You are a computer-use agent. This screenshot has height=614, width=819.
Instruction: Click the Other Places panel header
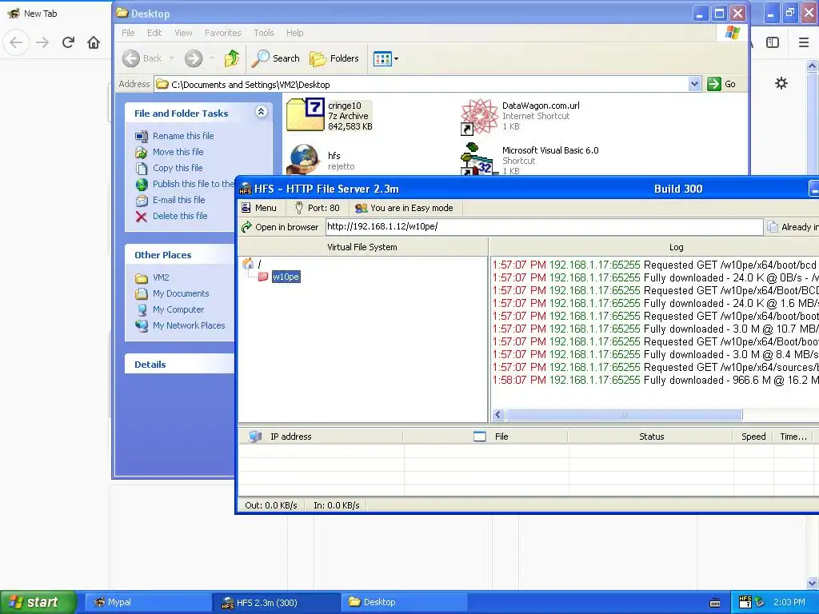[x=180, y=255]
